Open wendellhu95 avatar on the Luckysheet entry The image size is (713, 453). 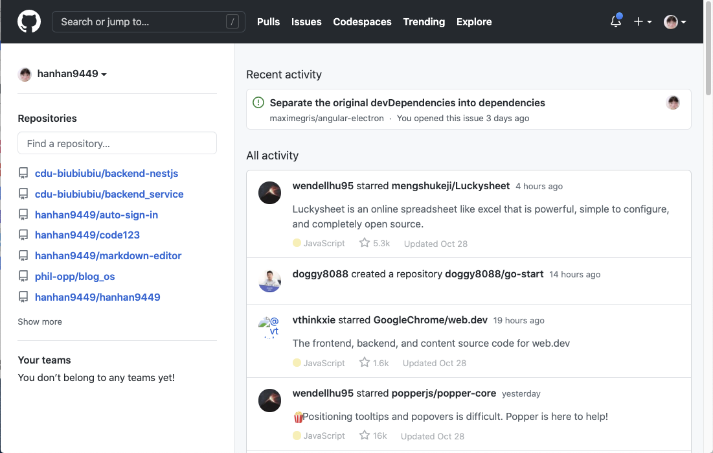(269, 192)
